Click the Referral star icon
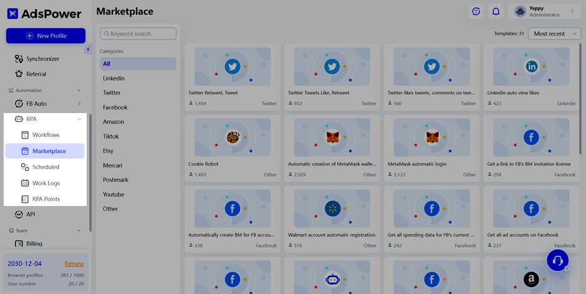 tap(19, 74)
